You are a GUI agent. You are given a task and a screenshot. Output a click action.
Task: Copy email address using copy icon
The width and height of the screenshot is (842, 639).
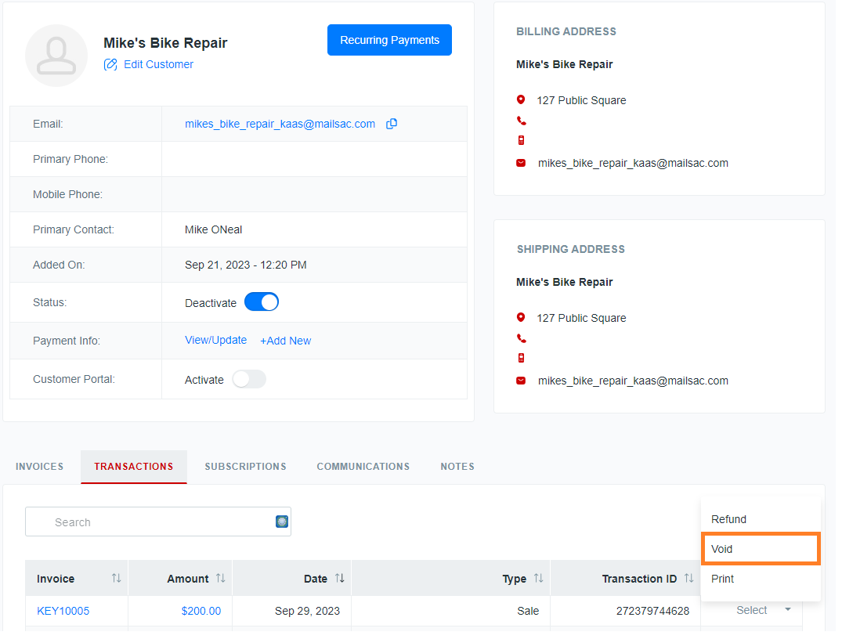392,124
